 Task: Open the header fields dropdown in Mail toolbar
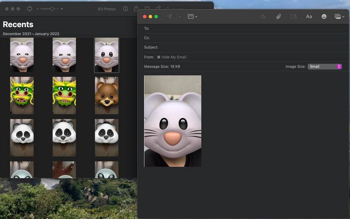[x=193, y=17]
